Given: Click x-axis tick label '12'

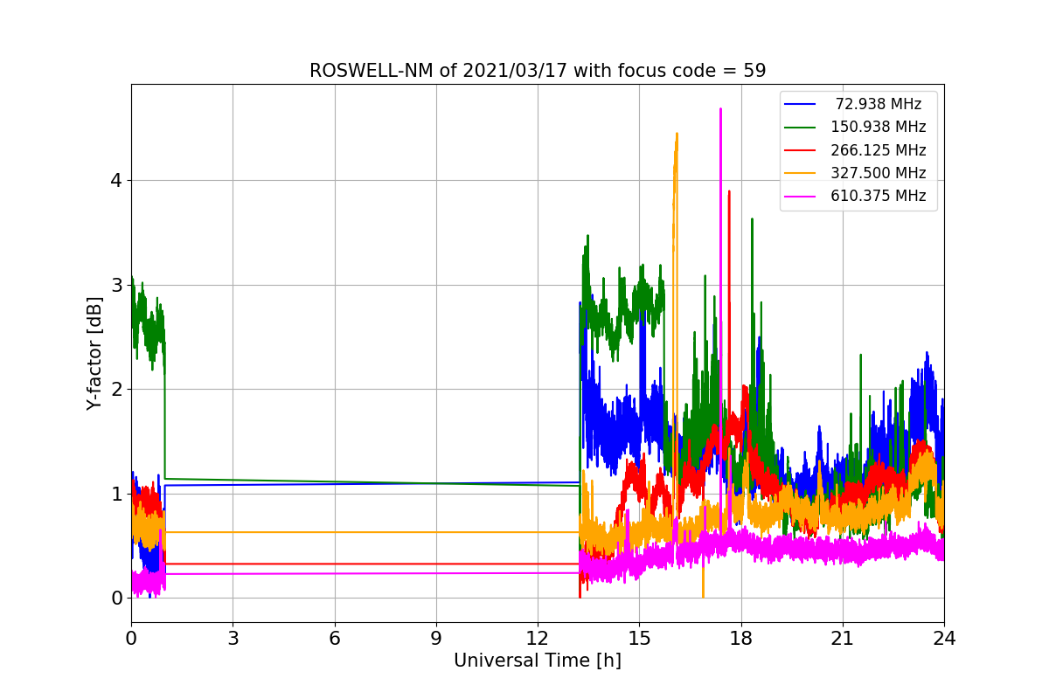Looking at the screenshot, I should pos(538,639).
